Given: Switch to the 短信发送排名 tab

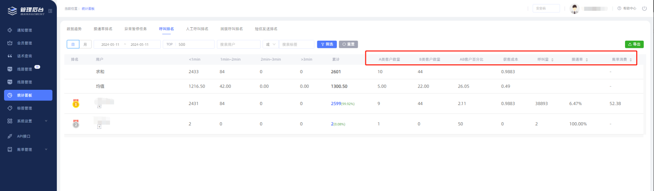Looking at the screenshot, I should pos(266,29).
